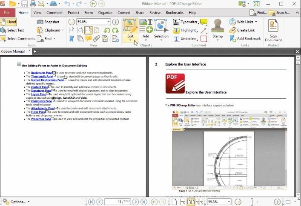Viewport: 301px width, 206px height.
Task: Switch to the Convert ribbon tab
Action: 124,13
